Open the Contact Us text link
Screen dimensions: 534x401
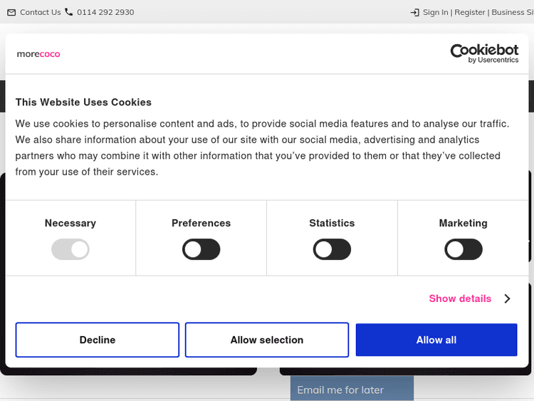coord(41,12)
